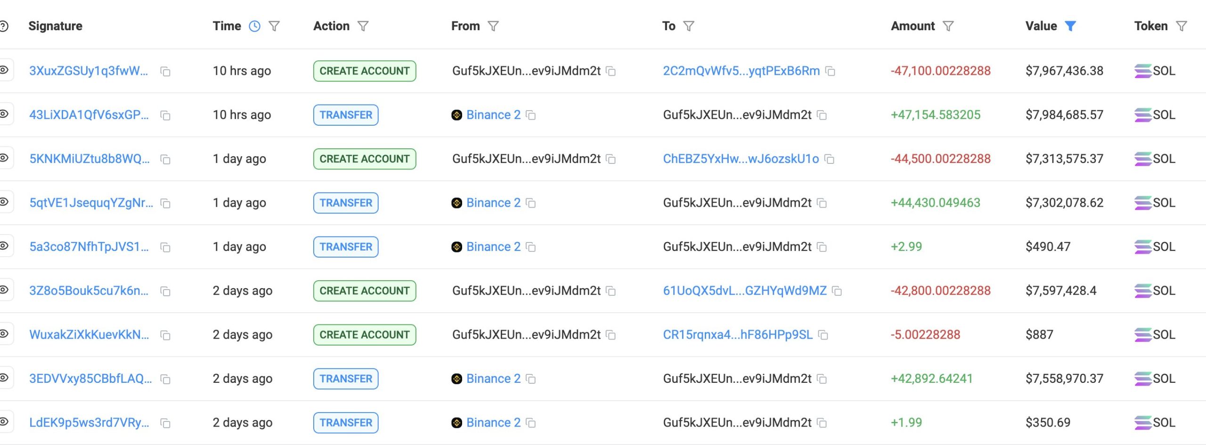Open the Action column filter
The width and height of the screenshot is (1206, 445).
pyautogui.click(x=363, y=26)
